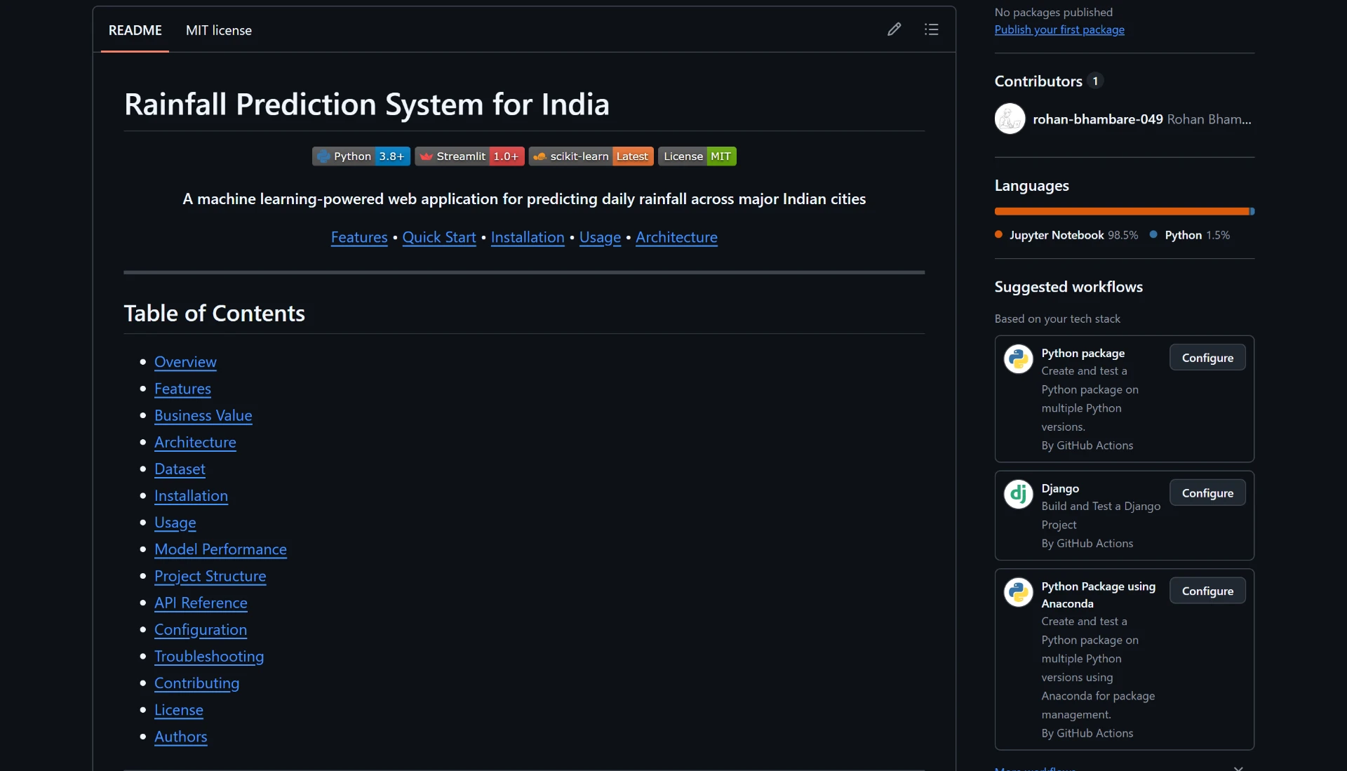Click the Python package workflow logo
1347x771 pixels.
[1018, 359]
